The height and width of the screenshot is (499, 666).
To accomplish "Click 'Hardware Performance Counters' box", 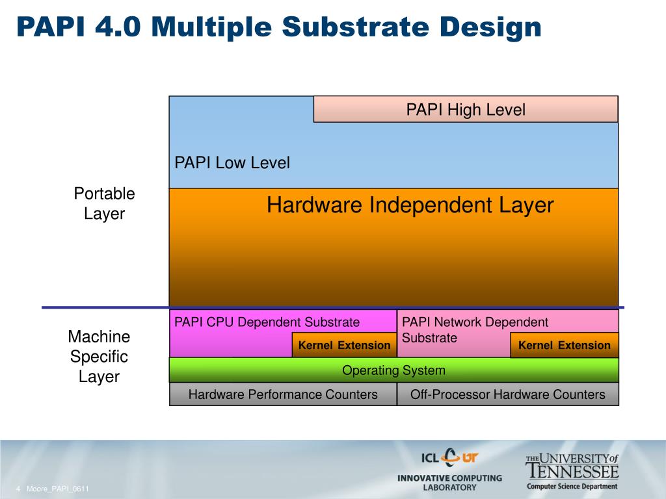I will click(283, 394).
